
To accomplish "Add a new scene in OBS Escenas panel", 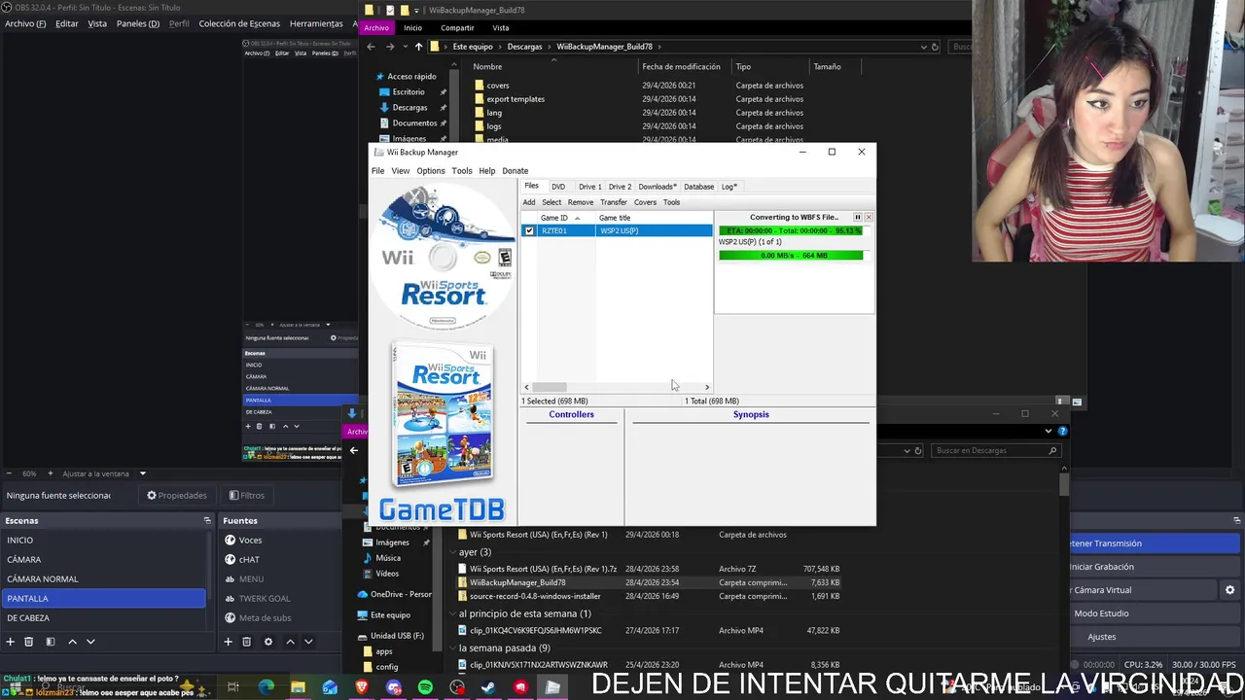I will click(x=11, y=642).
